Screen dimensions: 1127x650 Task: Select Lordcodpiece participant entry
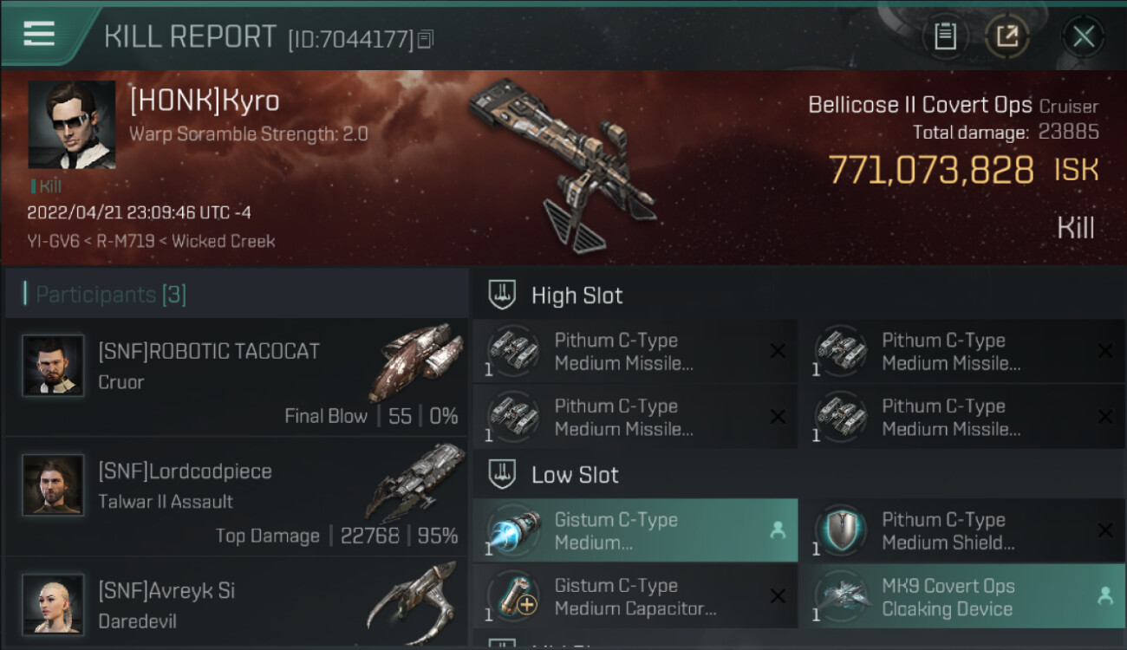pos(236,497)
